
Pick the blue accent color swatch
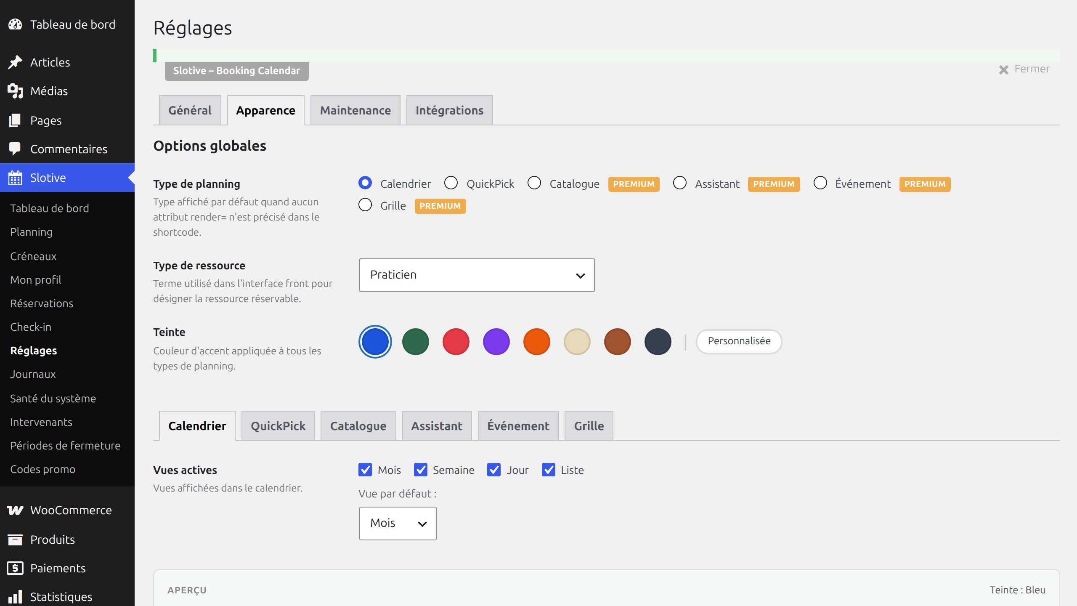tap(375, 342)
